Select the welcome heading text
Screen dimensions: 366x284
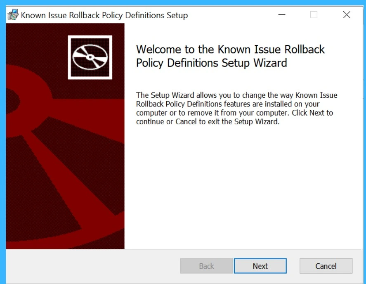[x=230, y=57]
